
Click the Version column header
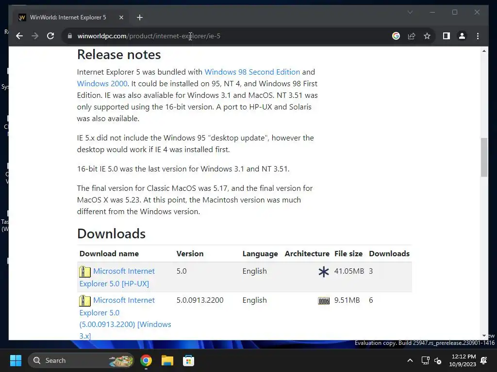pos(190,254)
